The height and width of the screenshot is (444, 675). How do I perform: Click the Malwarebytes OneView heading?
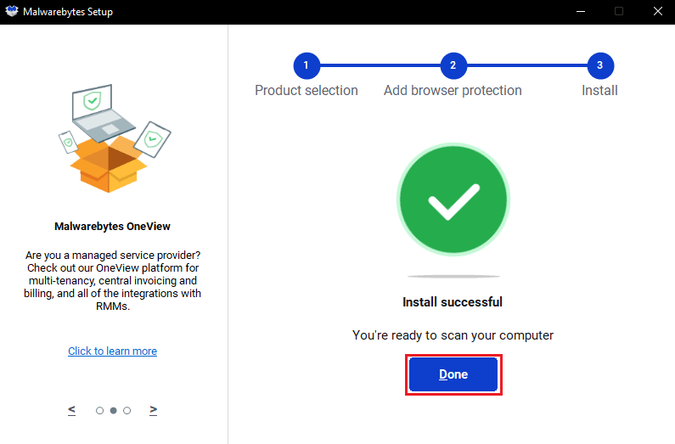click(x=113, y=227)
